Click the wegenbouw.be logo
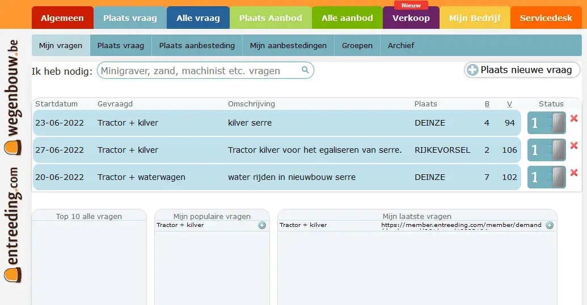 13,97
